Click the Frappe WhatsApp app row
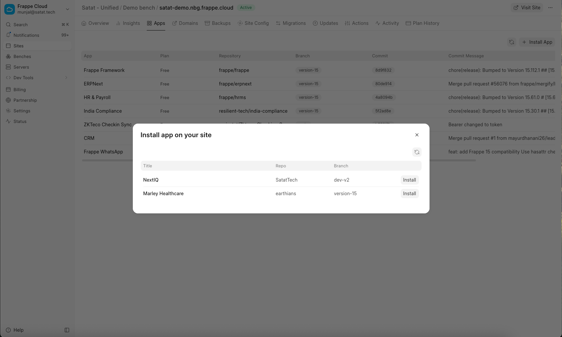This screenshot has height=337, width=562. [x=107, y=152]
